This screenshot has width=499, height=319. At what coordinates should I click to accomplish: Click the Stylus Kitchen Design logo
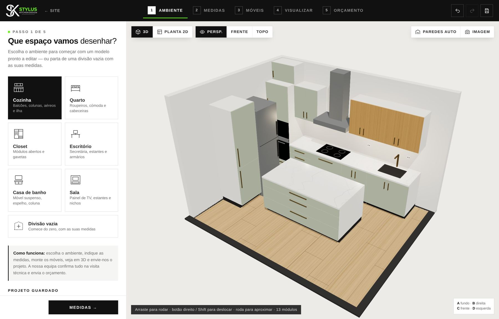(22, 11)
